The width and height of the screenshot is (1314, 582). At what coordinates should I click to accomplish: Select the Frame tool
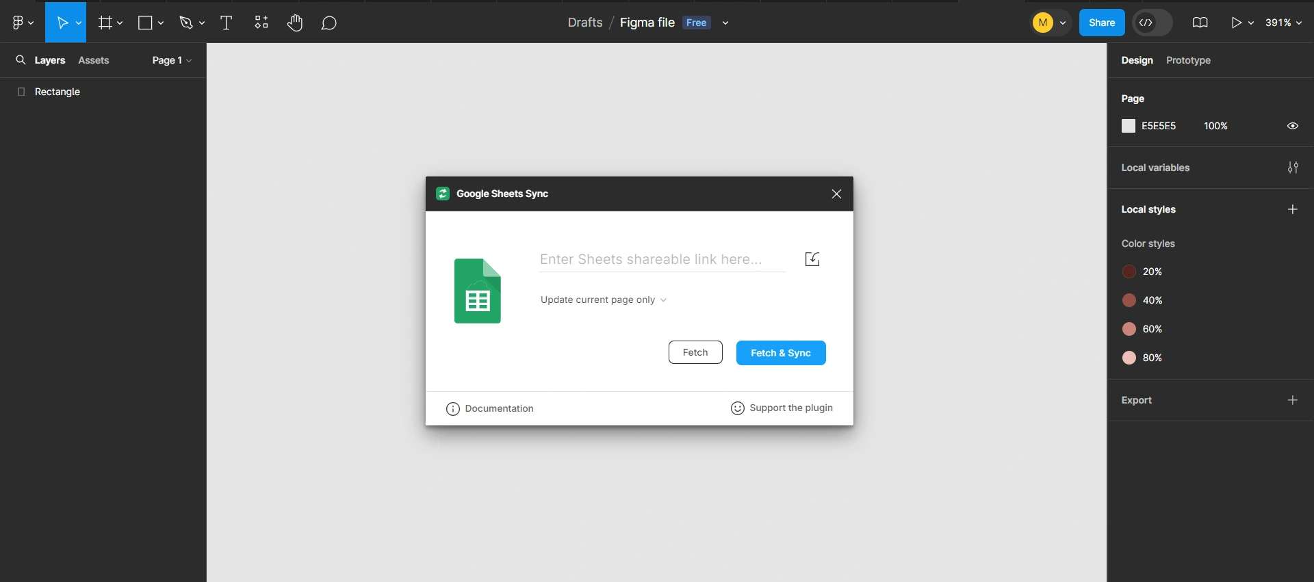point(105,23)
